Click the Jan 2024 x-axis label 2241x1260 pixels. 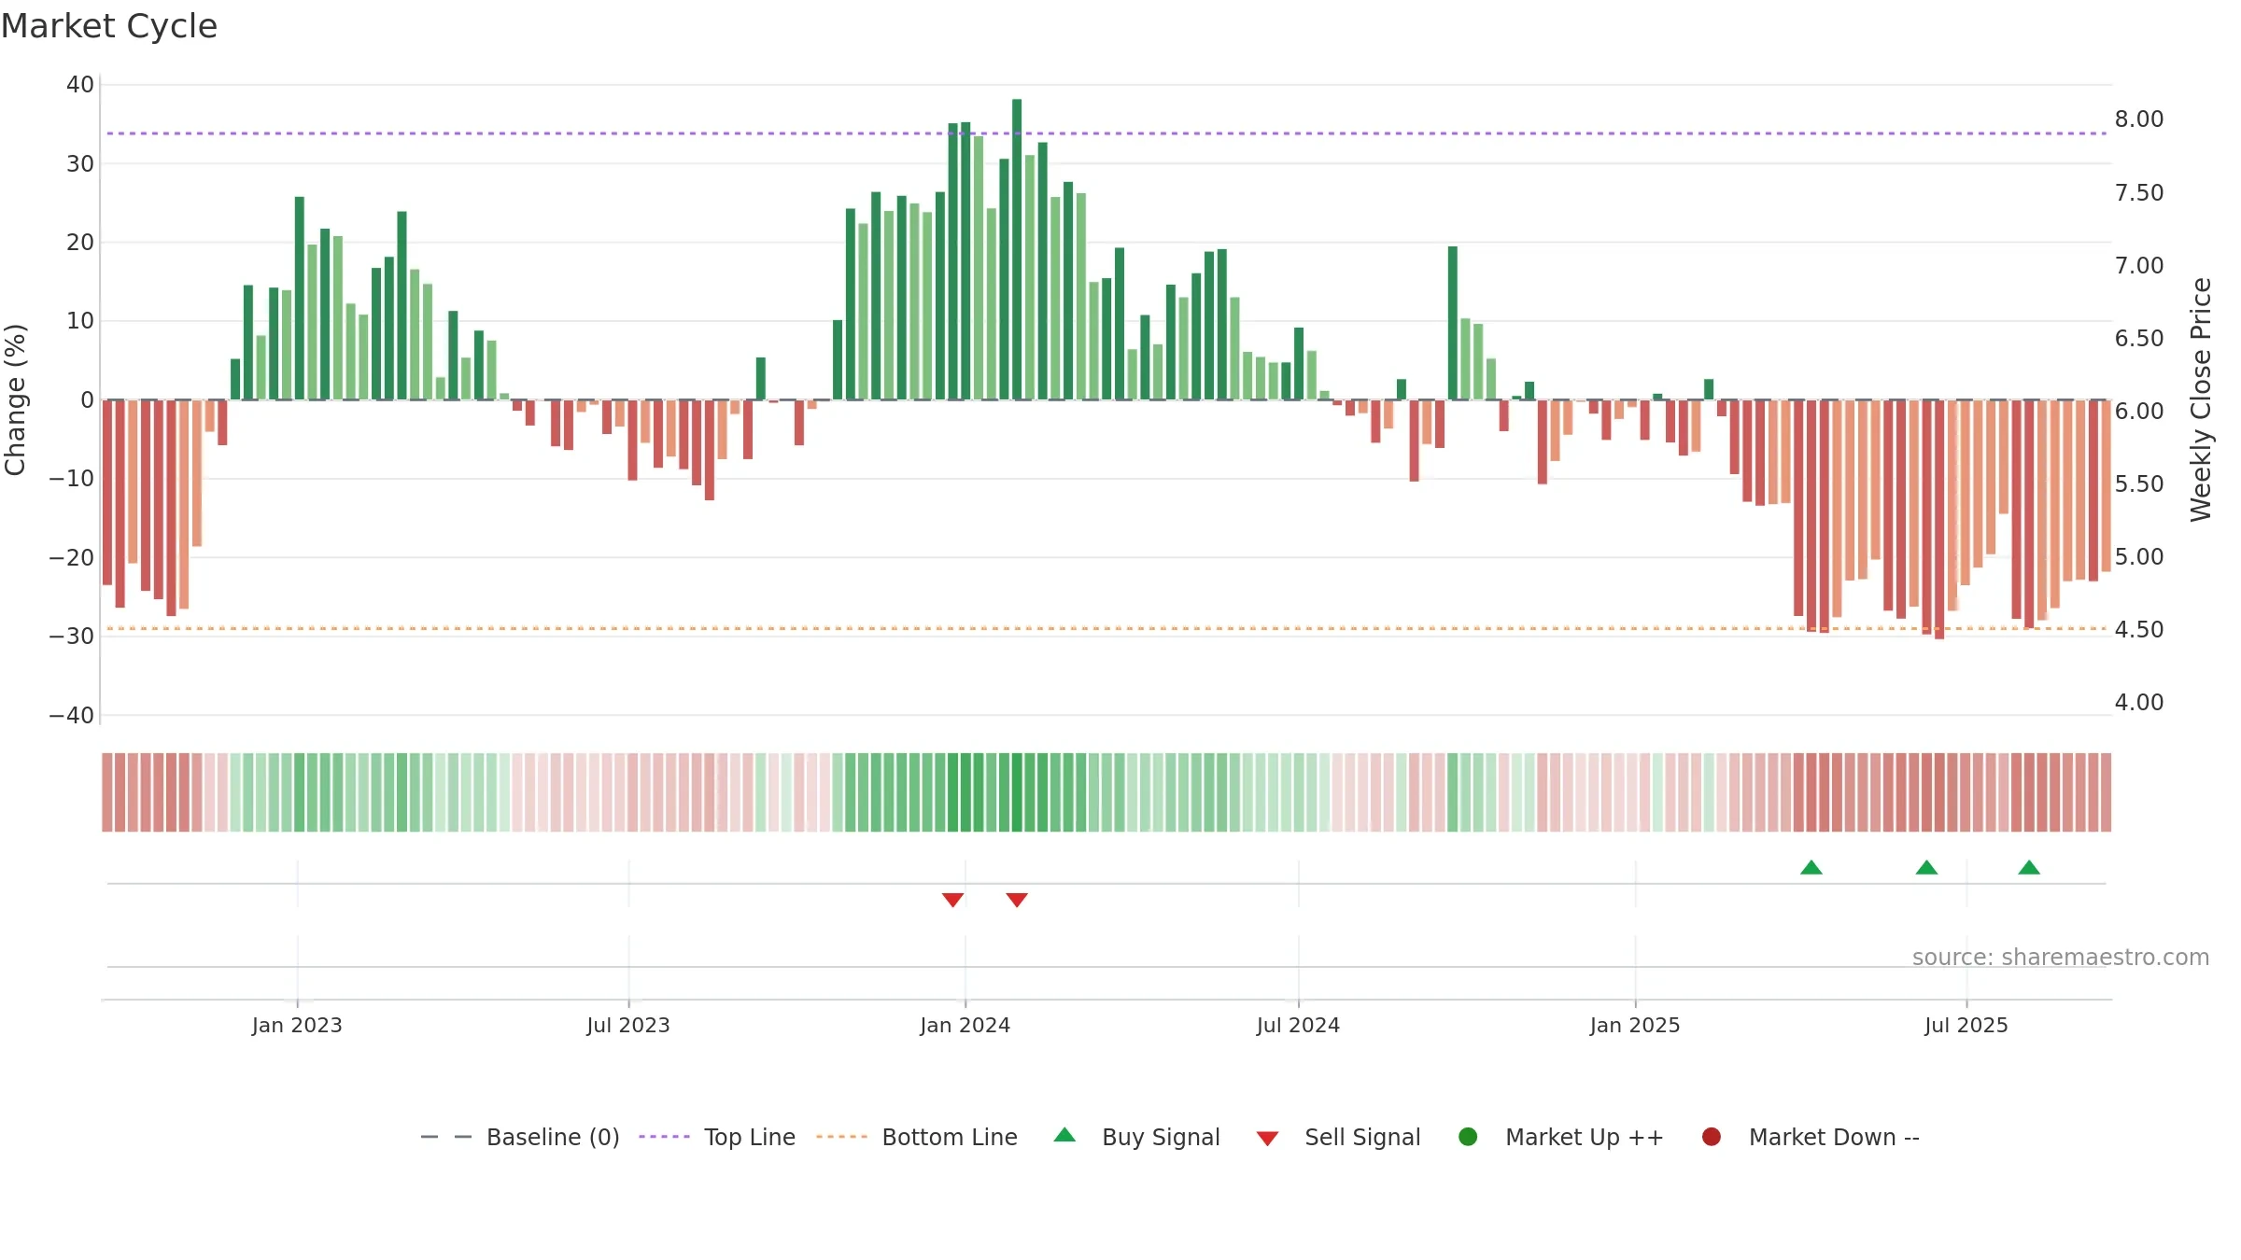pyautogui.click(x=965, y=1025)
